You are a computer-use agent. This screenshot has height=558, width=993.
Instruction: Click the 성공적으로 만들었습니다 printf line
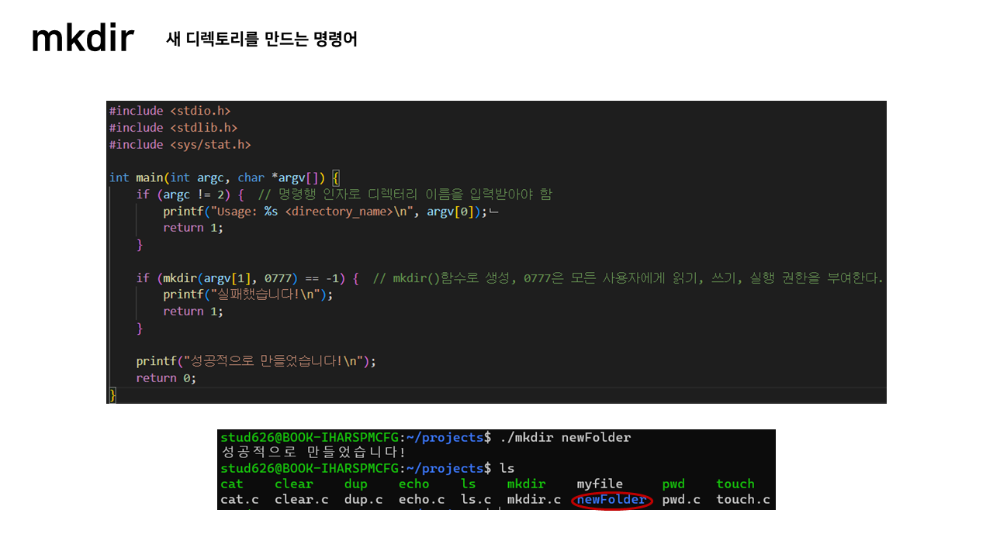coord(256,360)
